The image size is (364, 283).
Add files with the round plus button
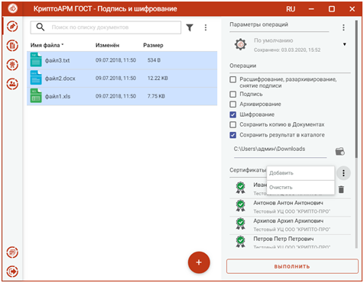pyautogui.click(x=199, y=262)
